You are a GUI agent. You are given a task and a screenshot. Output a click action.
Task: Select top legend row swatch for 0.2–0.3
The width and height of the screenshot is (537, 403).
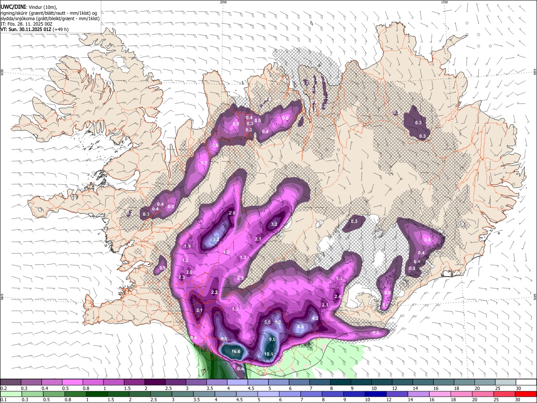(10, 382)
